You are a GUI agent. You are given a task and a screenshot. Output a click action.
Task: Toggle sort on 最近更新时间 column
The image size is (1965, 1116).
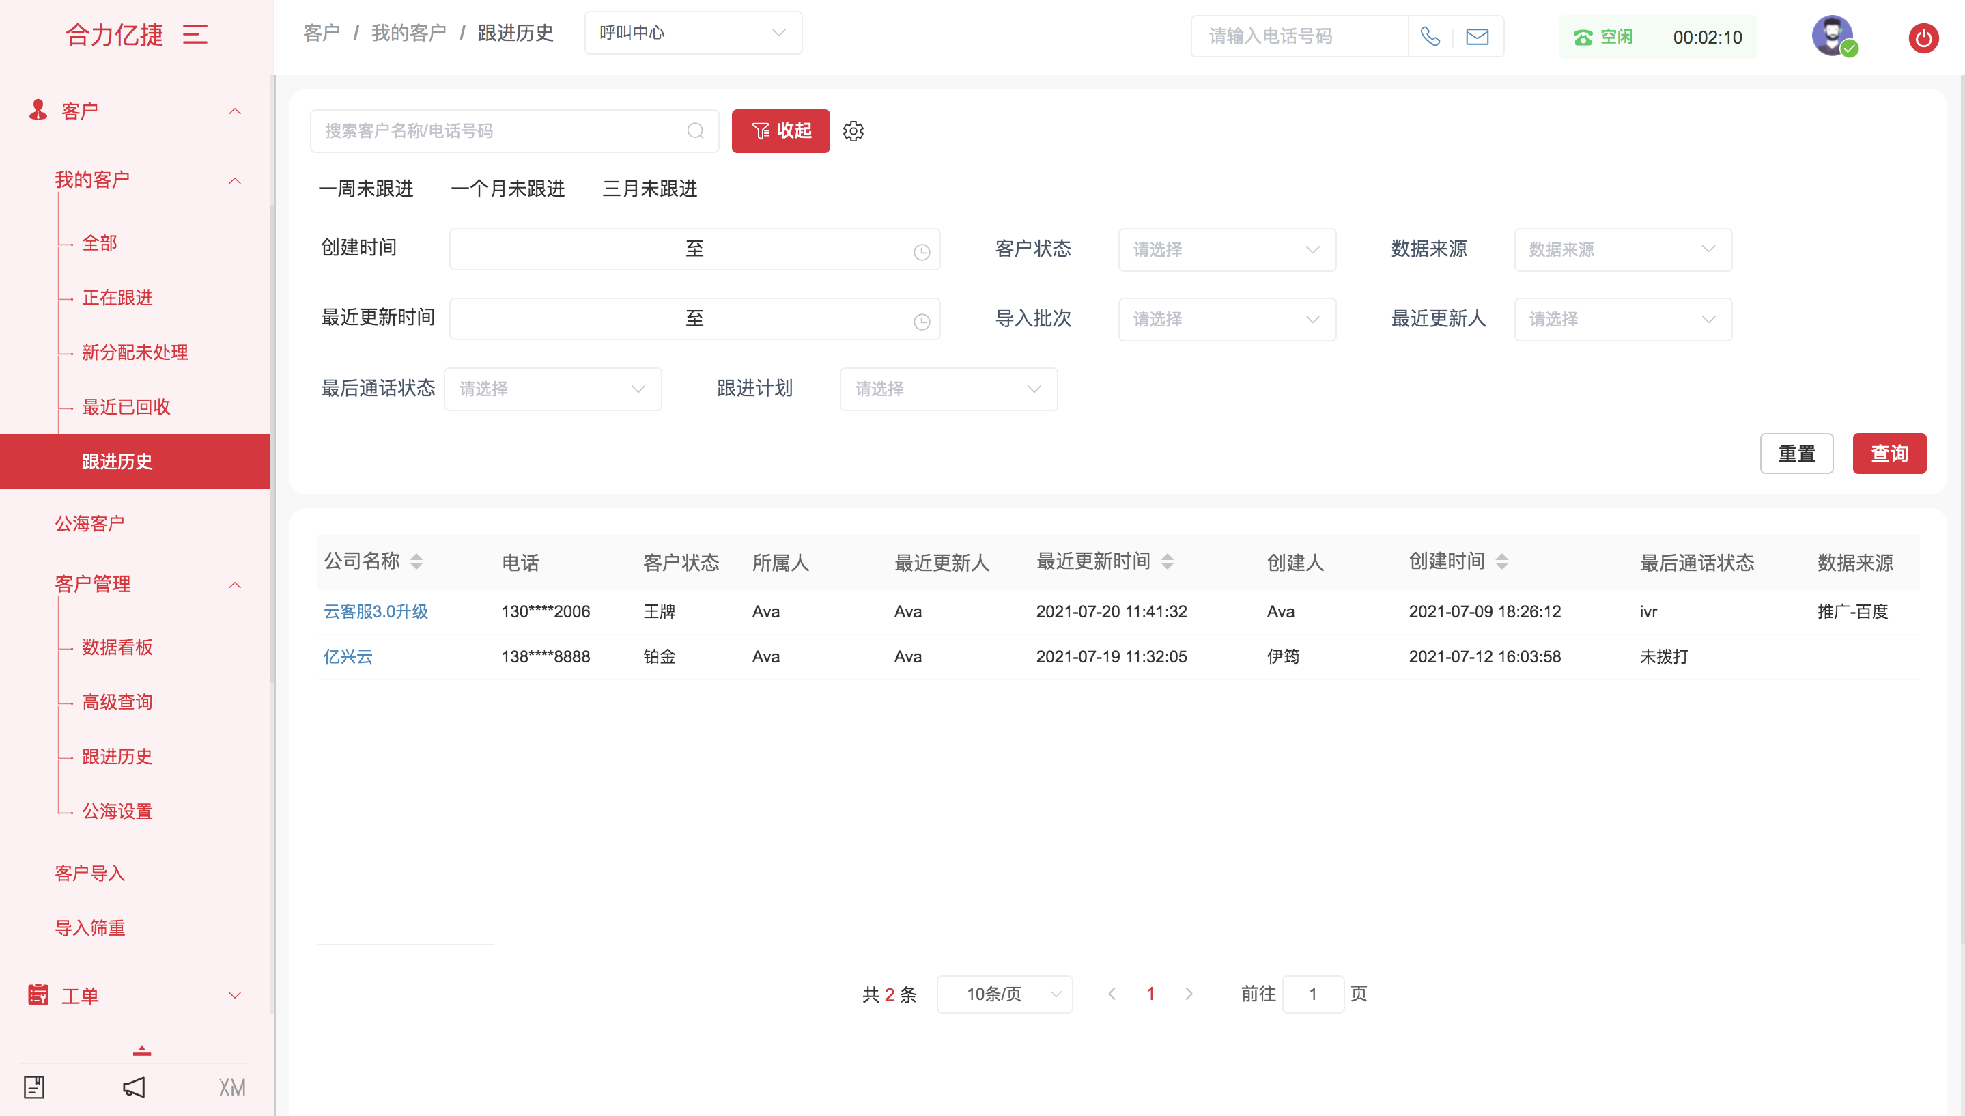pyautogui.click(x=1167, y=562)
